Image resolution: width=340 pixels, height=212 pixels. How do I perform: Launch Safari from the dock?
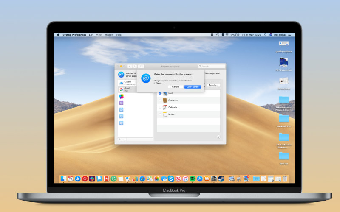pyautogui.click(x=142, y=179)
